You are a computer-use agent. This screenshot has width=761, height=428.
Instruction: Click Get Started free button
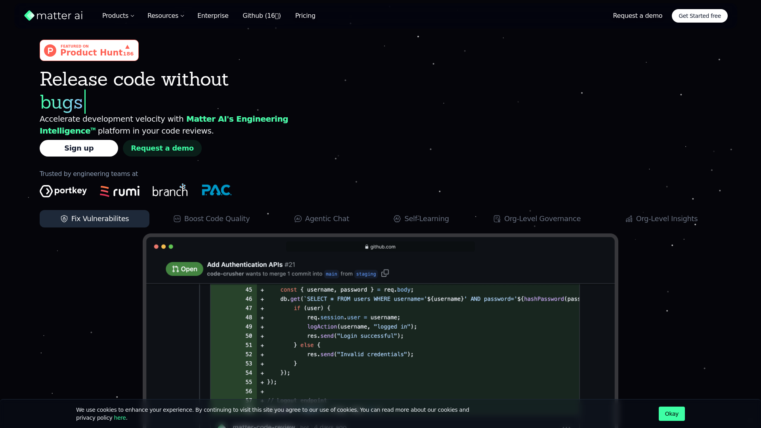coord(700,16)
